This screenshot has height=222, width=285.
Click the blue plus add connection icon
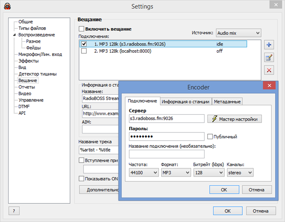[269, 44]
